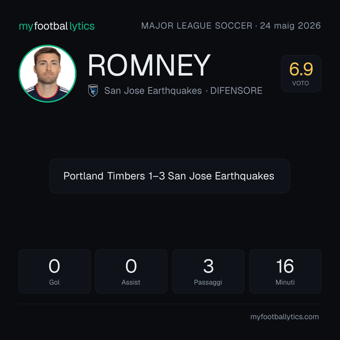Image resolution: width=340 pixels, height=340 pixels.
Task: Select the Minuti stat card
Action: click(285, 271)
